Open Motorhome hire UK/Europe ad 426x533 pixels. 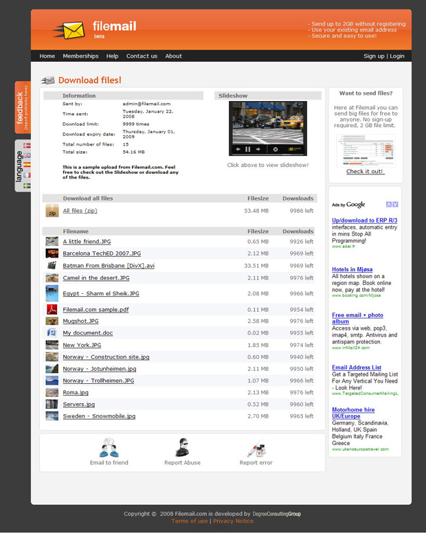point(353,413)
